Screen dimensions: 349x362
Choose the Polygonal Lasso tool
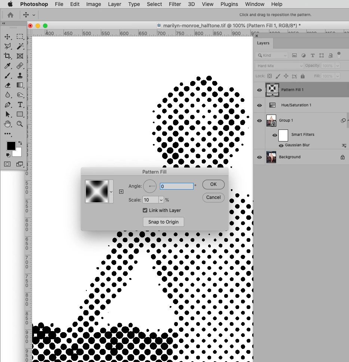click(x=7, y=46)
